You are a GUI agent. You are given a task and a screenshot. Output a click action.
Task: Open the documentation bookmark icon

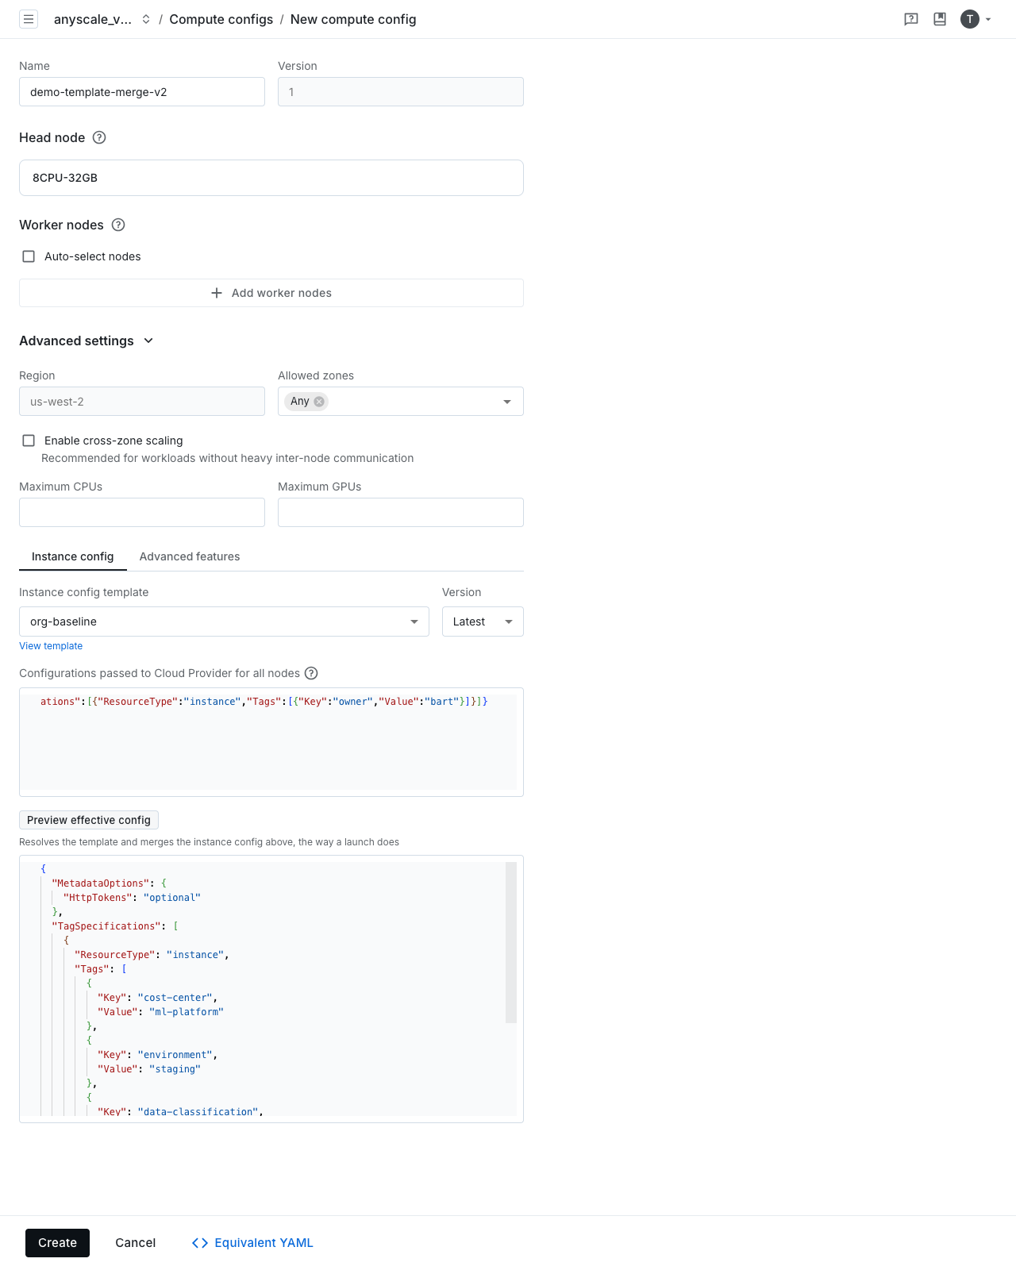[x=940, y=19]
